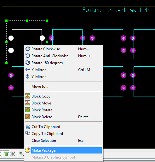The width and height of the screenshot is (155, 162).
Task: Select the green T text tool in toolbar
Action: point(6,154)
